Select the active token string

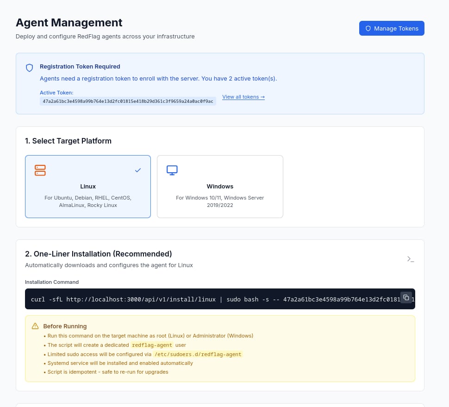click(128, 101)
